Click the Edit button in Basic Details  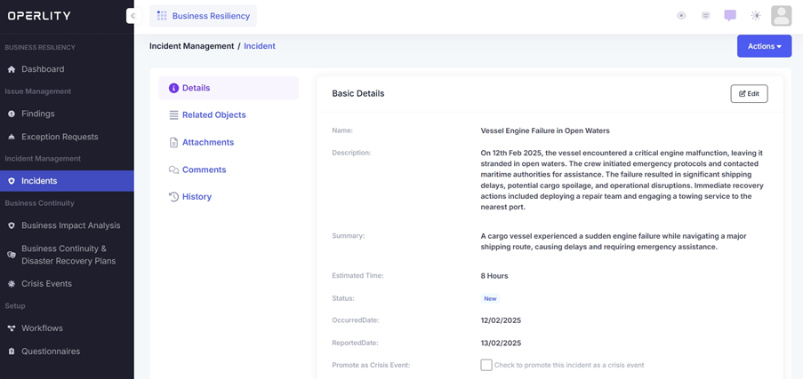pyautogui.click(x=749, y=93)
